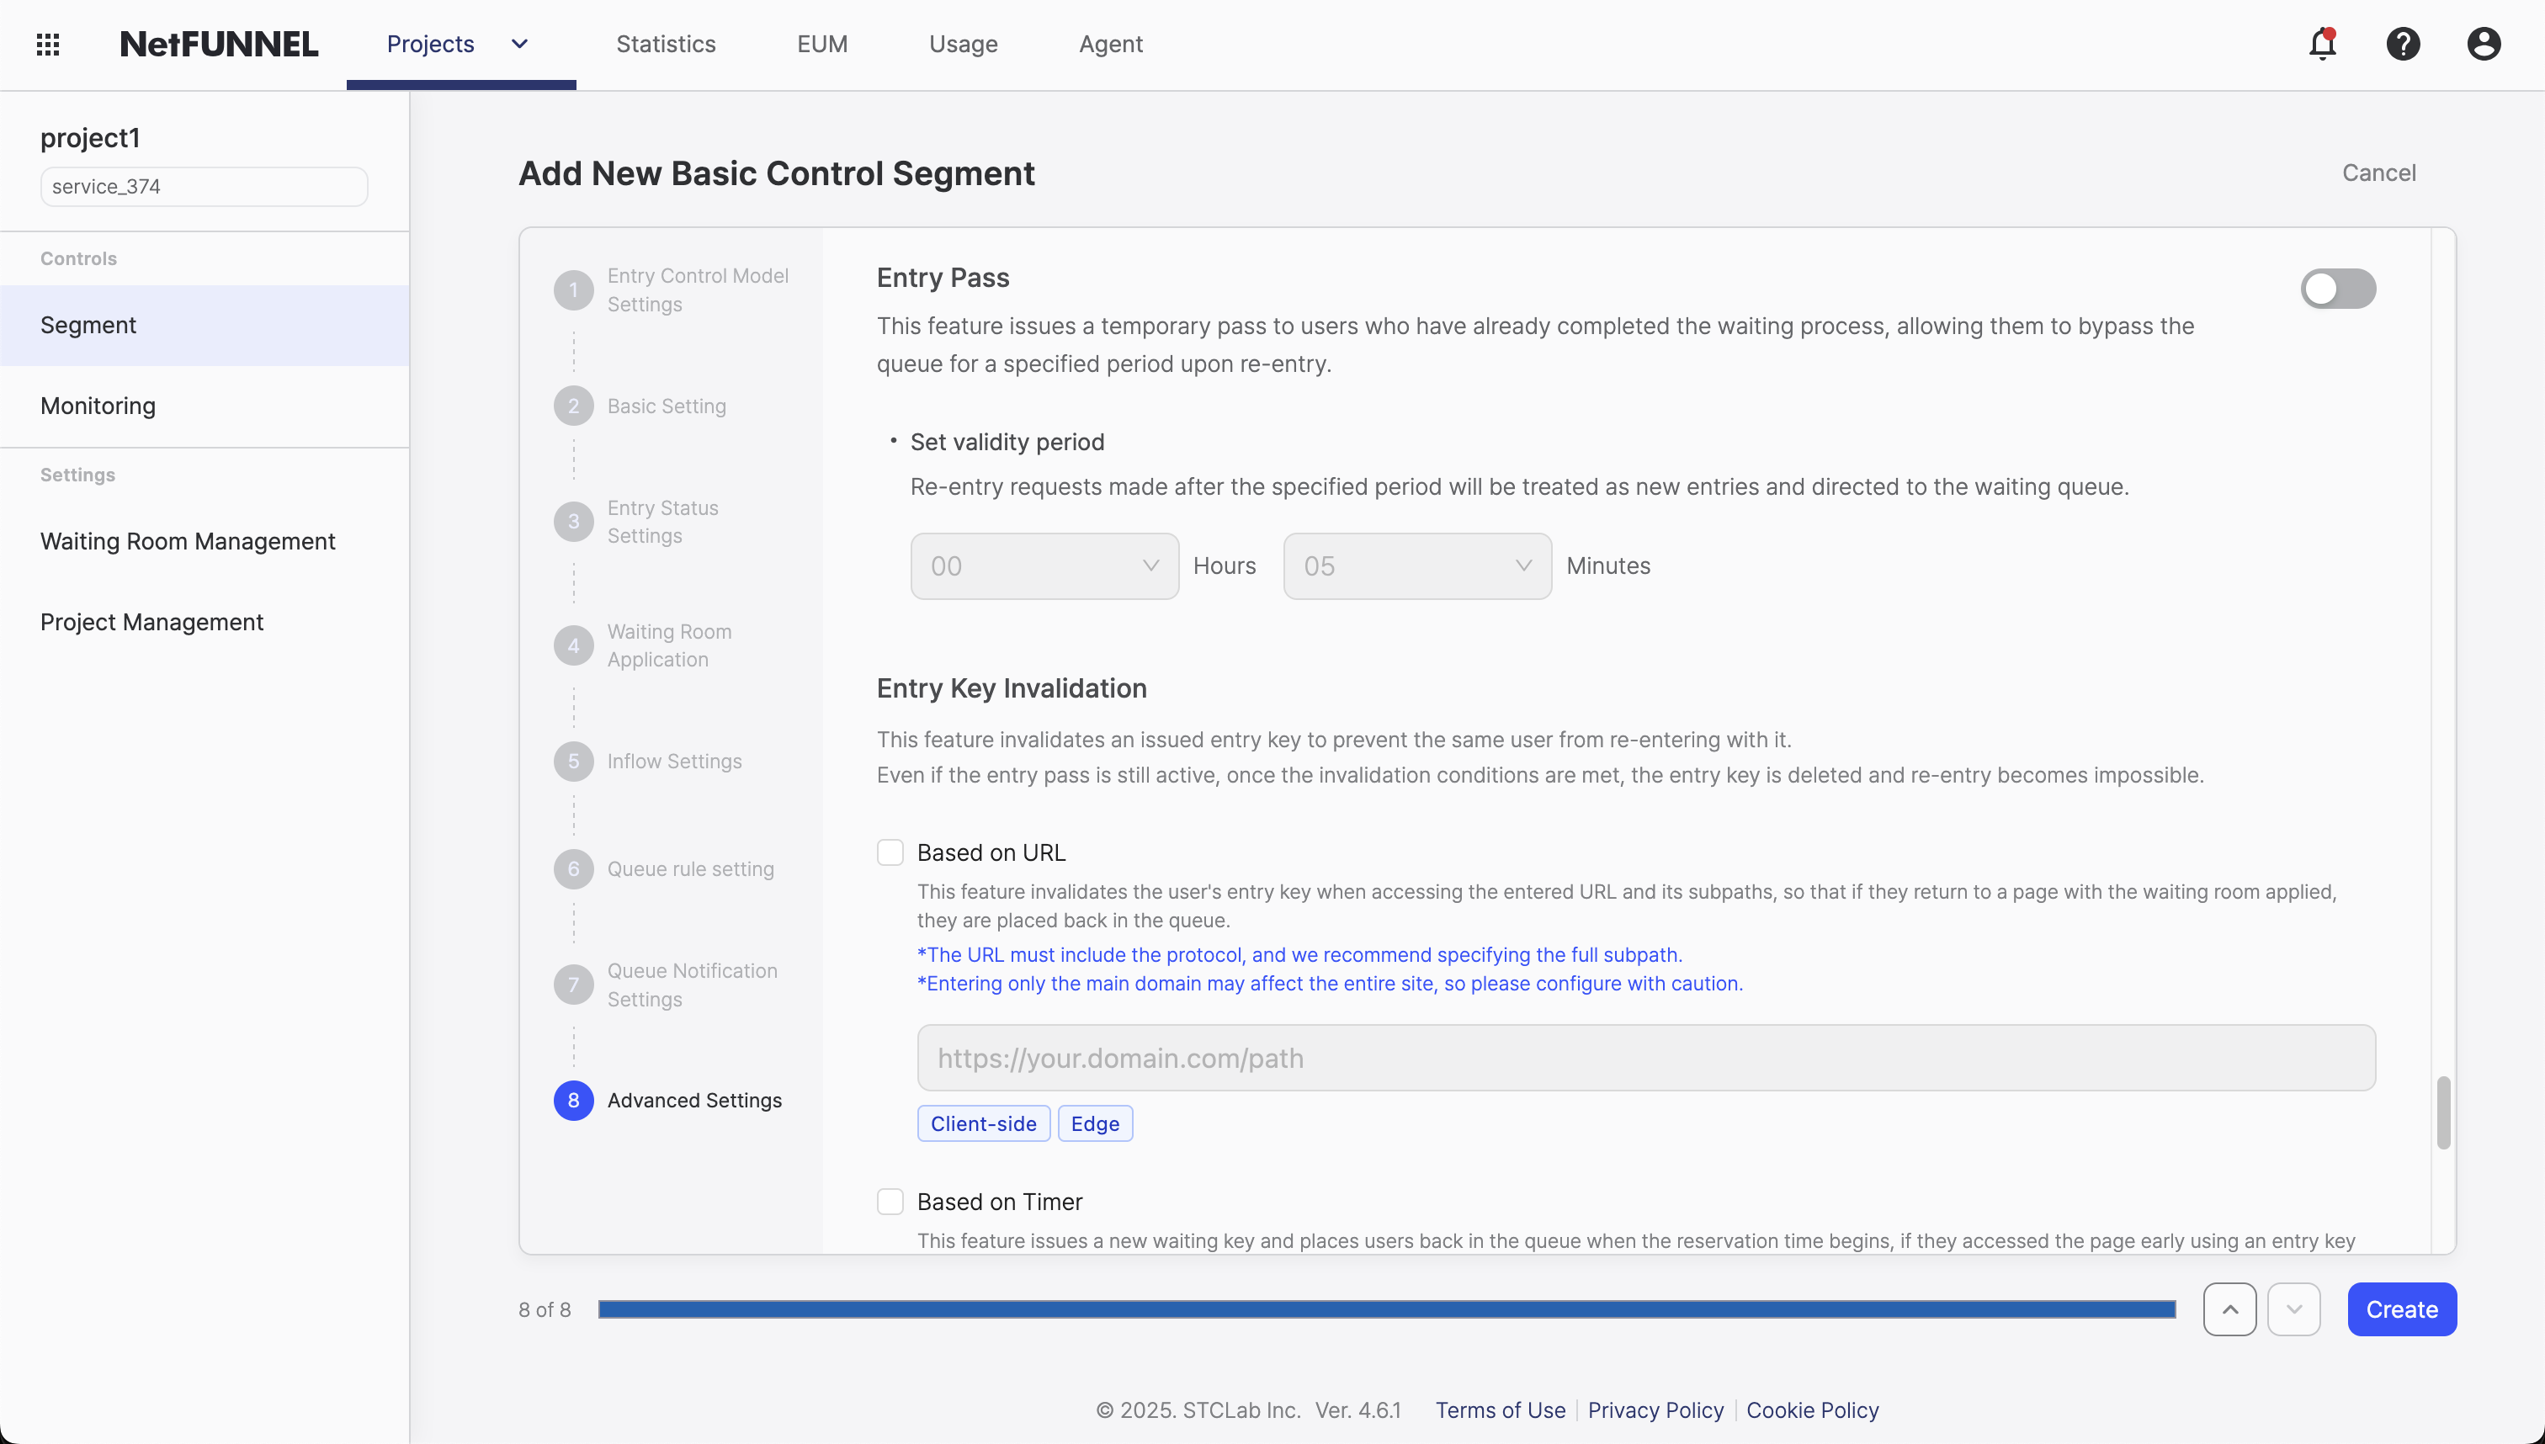Open the Hours validity dropdown
2545x1444 pixels.
coord(1044,566)
